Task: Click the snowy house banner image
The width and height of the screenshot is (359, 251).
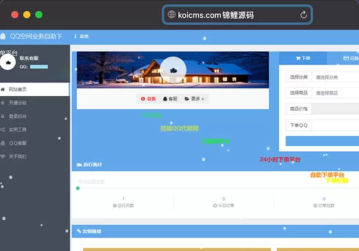Action: click(173, 70)
